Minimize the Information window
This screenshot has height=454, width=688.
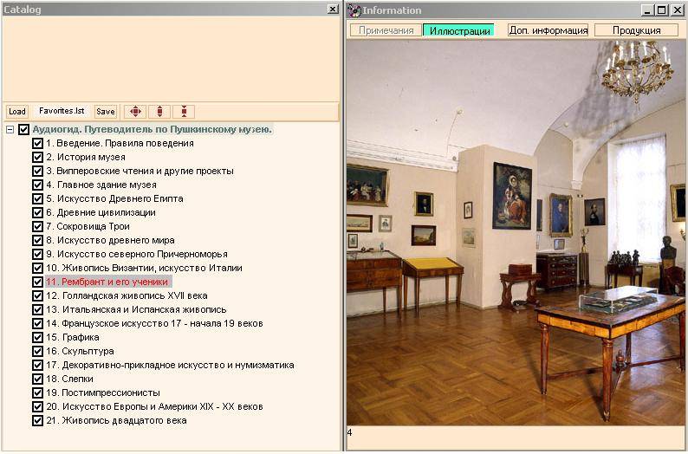(x=648, y=10)
